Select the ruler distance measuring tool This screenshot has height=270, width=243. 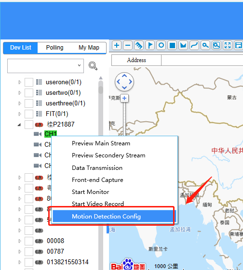pos(139,45)
